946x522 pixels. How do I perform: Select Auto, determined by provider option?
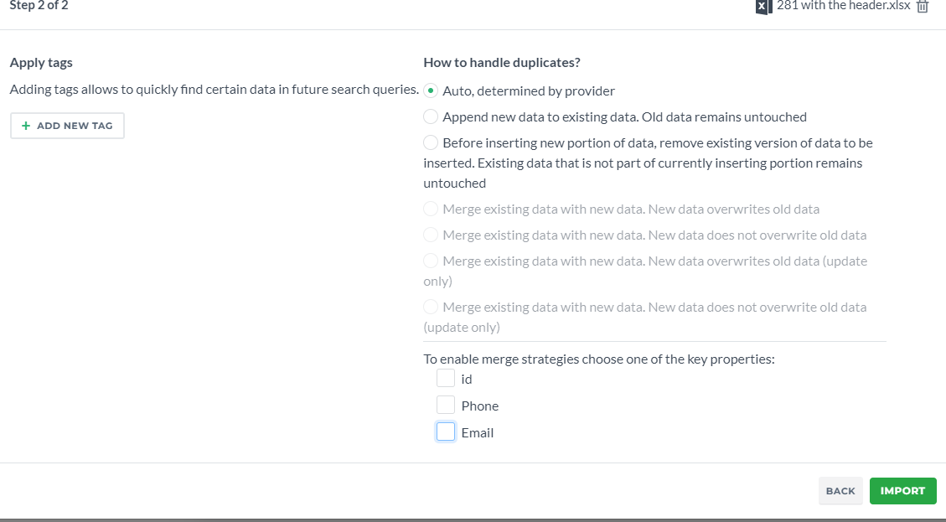(430, 90)
